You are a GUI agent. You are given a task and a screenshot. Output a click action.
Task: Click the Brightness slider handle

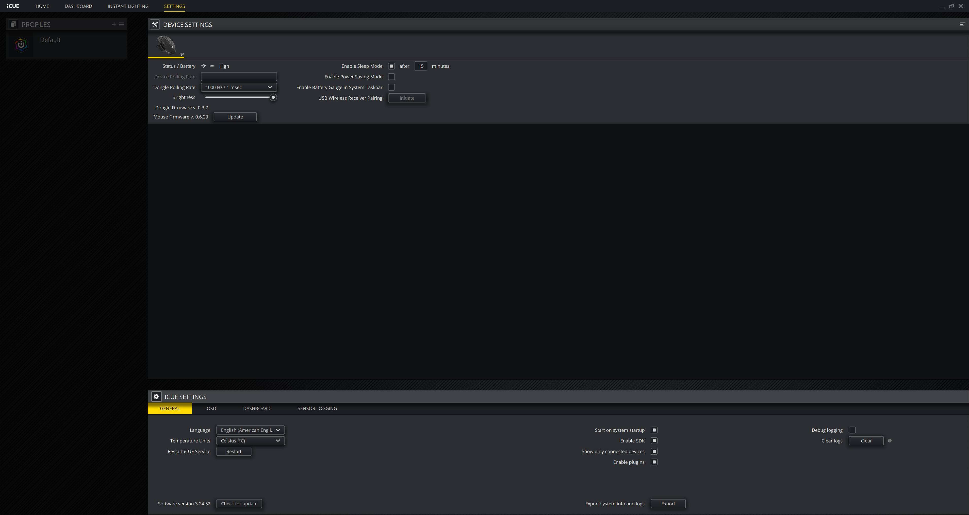(273, 97)
